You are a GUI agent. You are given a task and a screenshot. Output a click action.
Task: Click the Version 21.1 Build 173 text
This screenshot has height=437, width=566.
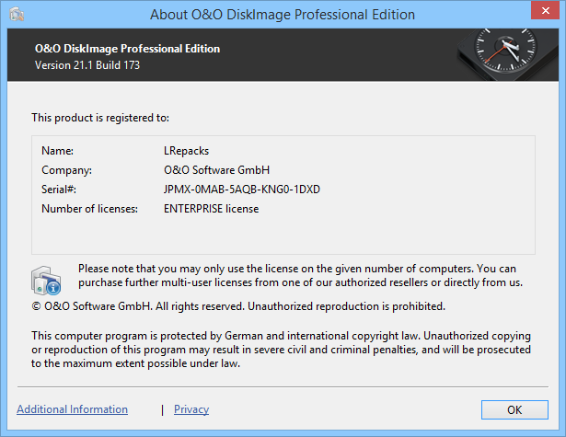click(x=87, y=65)
